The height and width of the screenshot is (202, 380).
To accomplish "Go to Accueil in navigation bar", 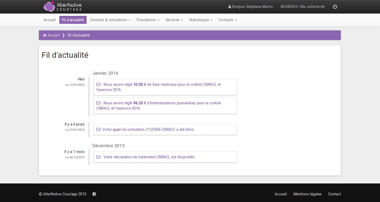I will point(50,20).
